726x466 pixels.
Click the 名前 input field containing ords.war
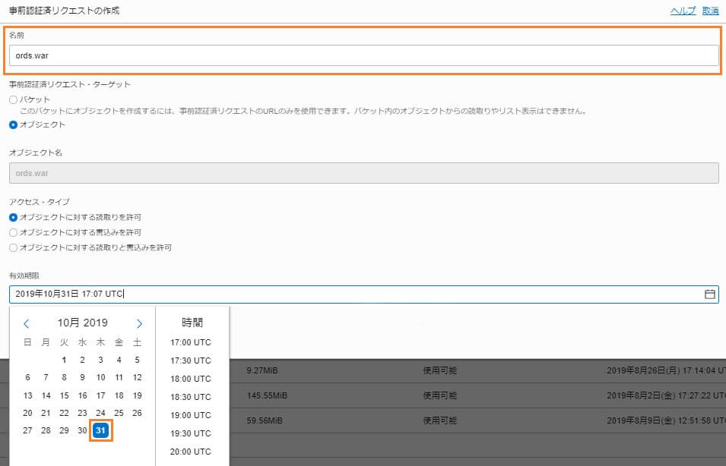[364, 55]
